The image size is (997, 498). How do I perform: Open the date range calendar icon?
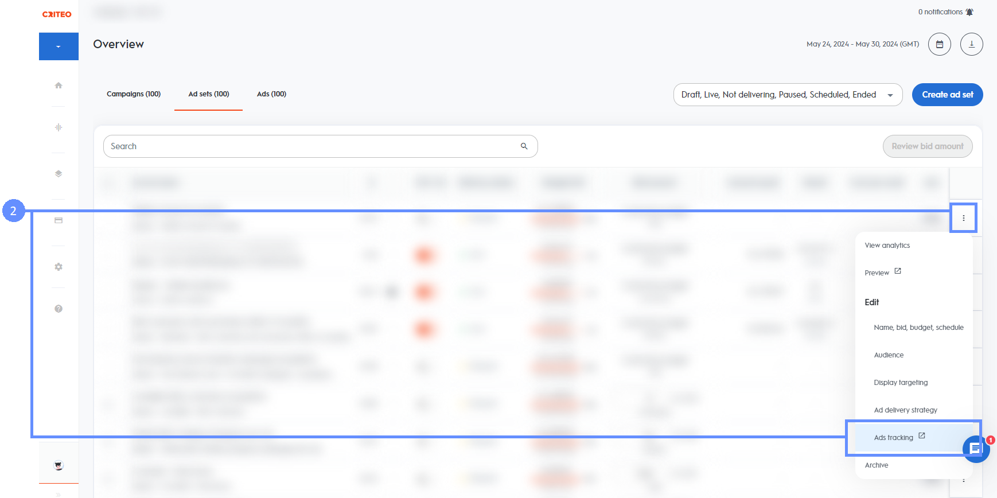pyautogui.click(x=939, y=44)
